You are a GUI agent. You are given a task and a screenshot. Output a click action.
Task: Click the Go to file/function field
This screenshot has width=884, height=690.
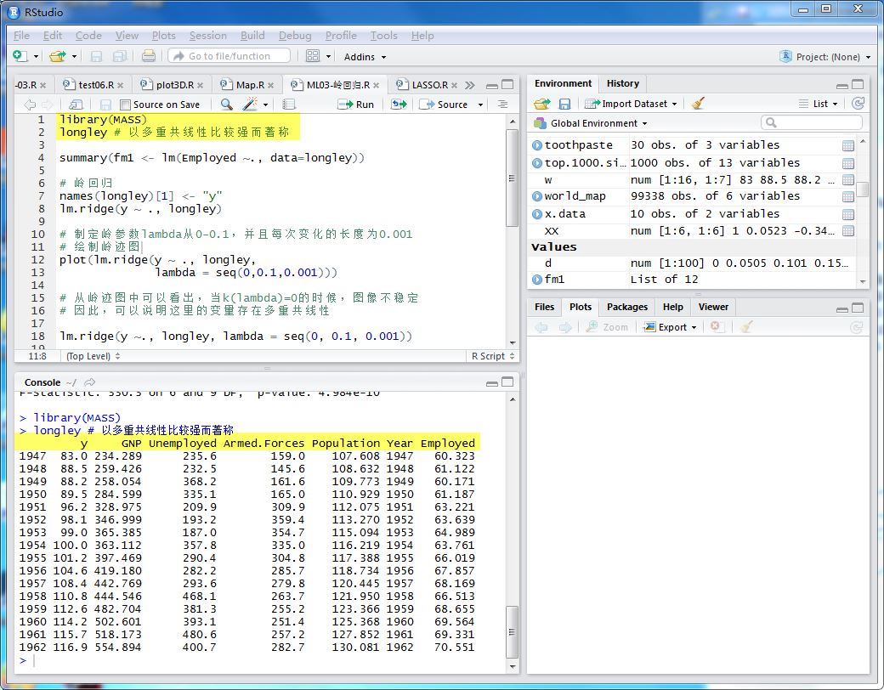click(x=229, y=56)
